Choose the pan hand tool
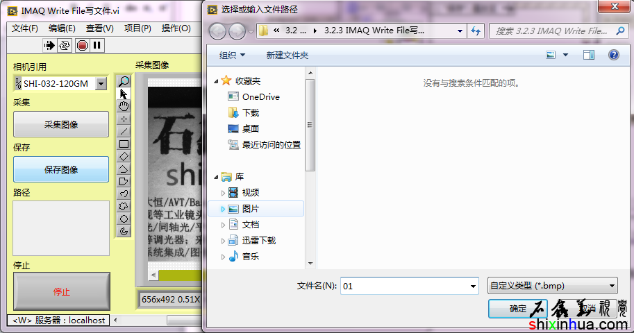 pyautogui.click(x=124, y=106)
